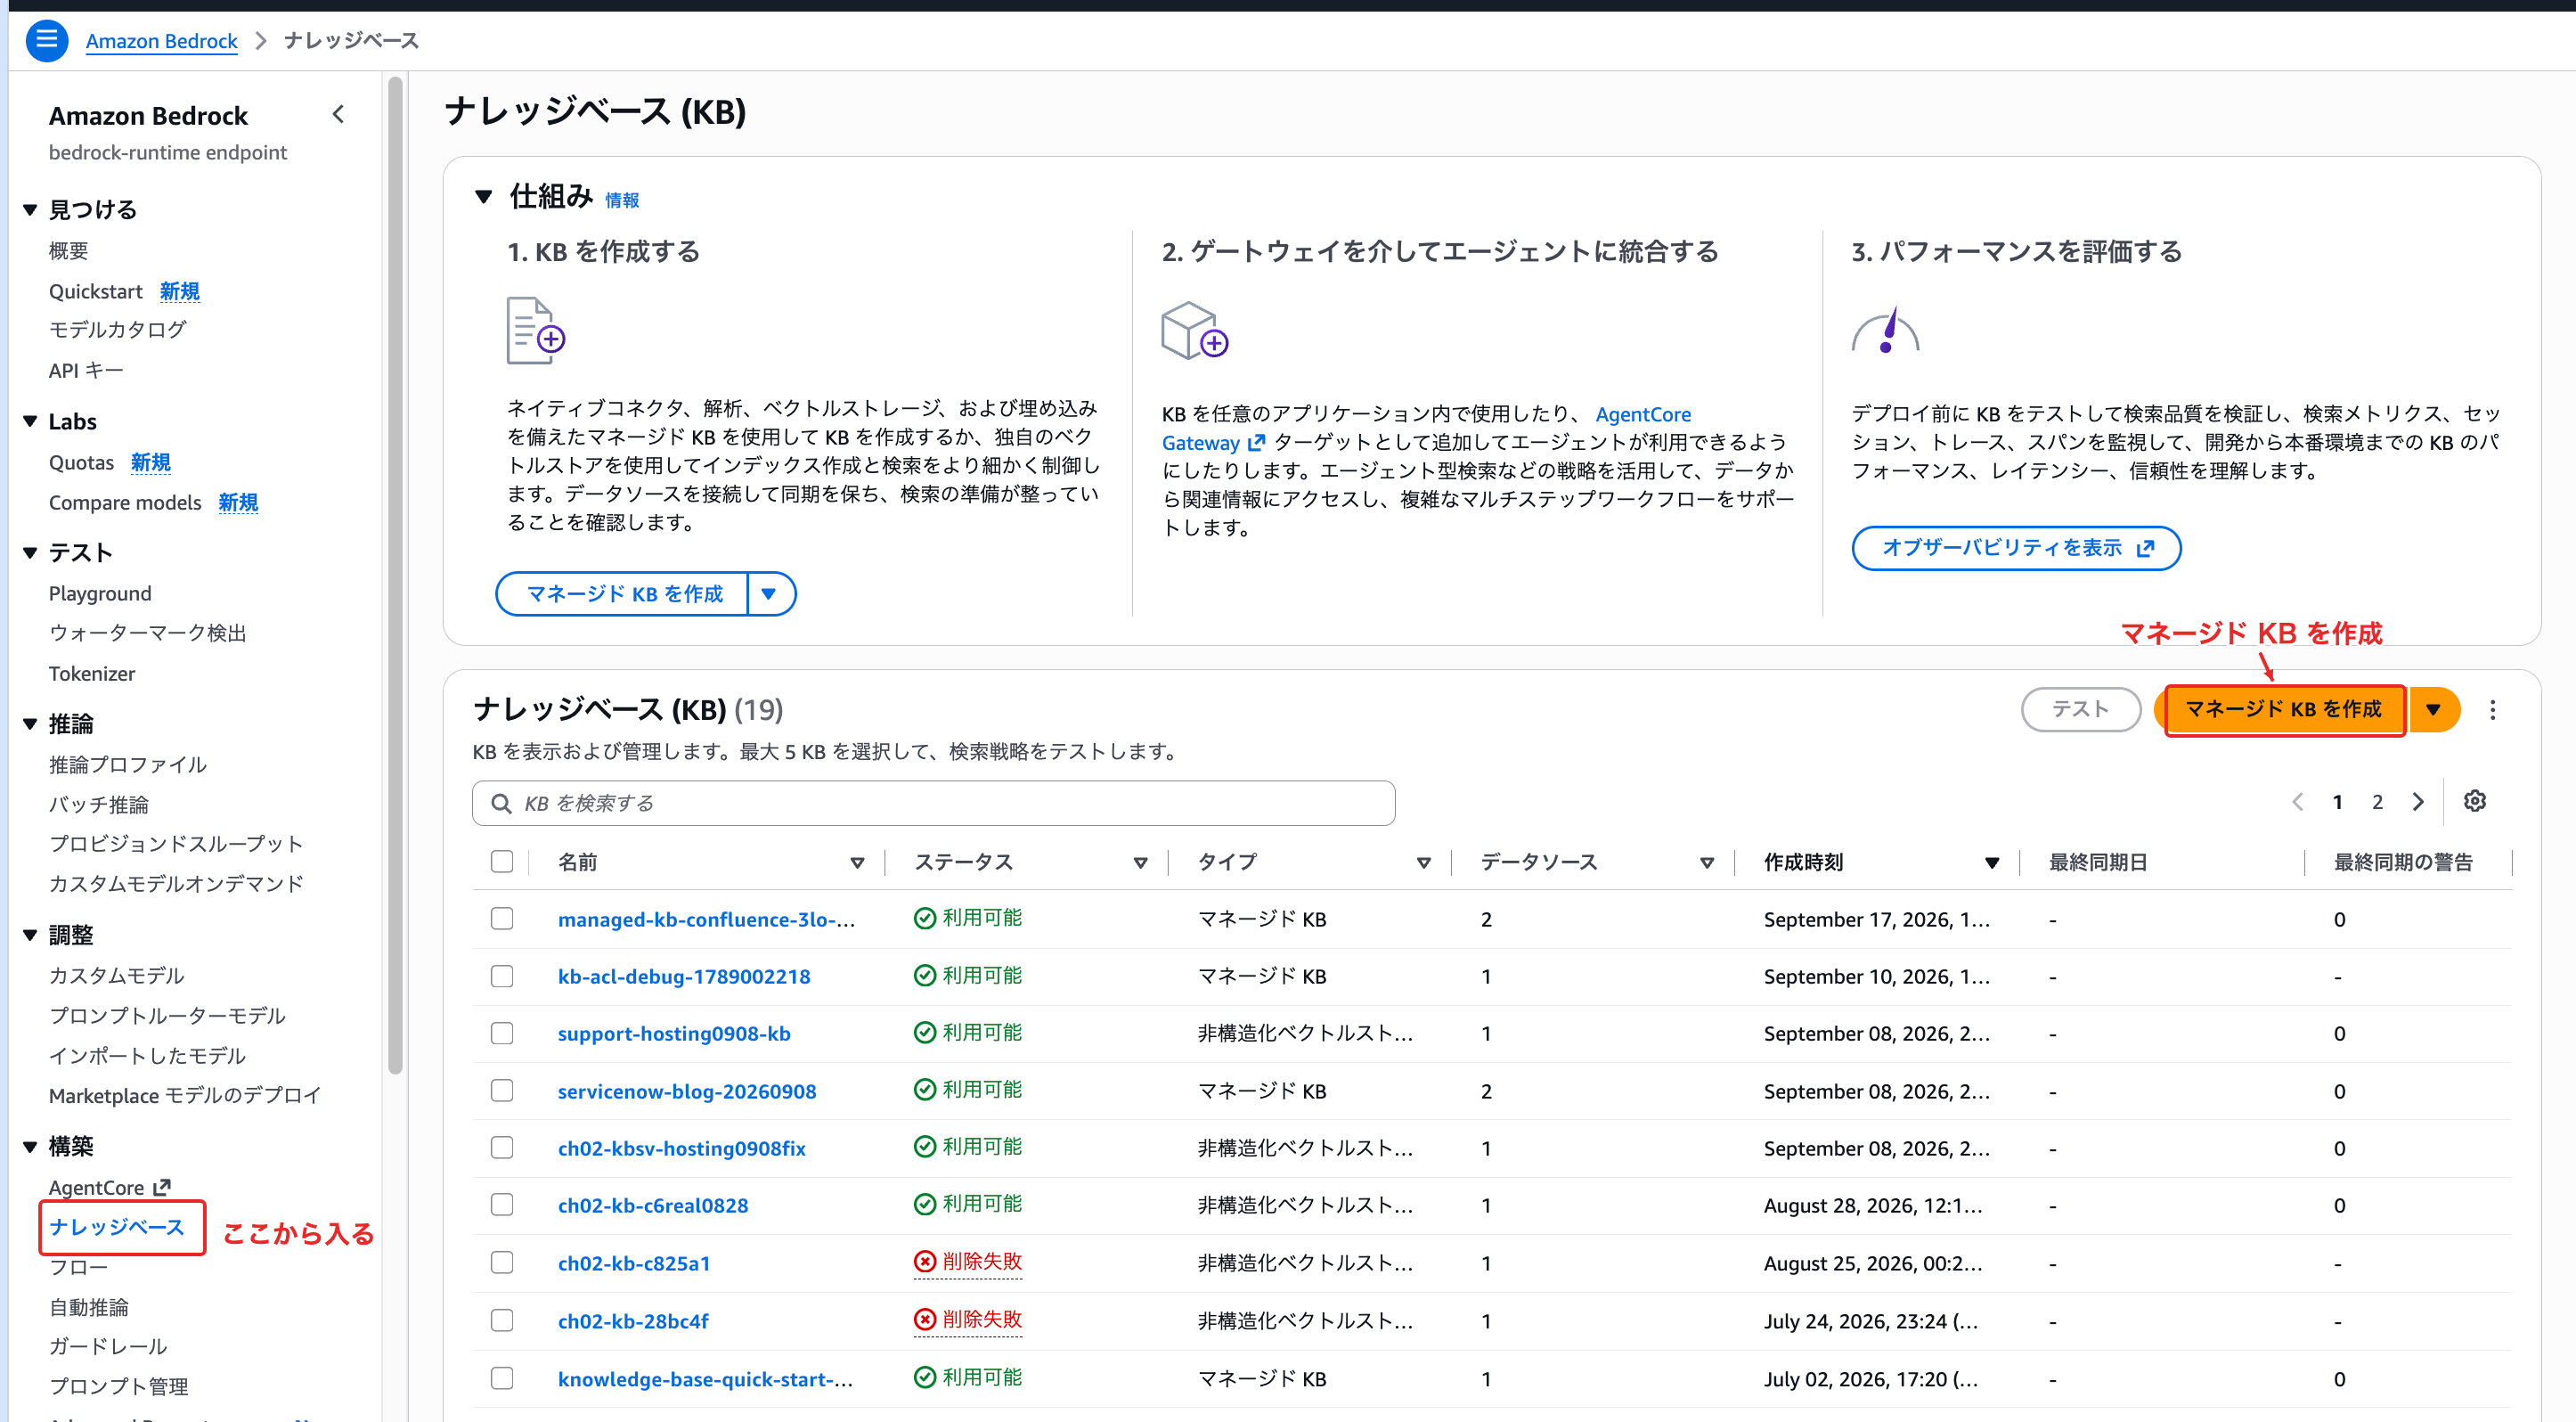This screenshot has width=2576, height=1422.
Task: Click the orange マネージド KB を作成 button
Action: 2284,709
